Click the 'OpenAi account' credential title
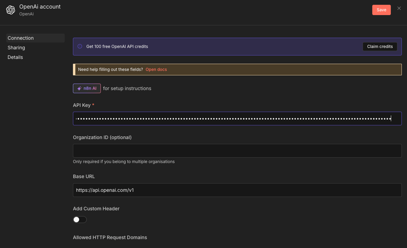This screenshot has width=407, height=248. (40, 7)
